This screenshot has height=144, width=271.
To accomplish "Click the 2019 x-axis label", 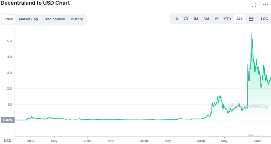I will pyautogui.click(x=144, y=141).
